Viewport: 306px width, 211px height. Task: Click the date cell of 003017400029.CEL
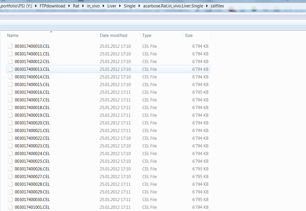click(x=115, y=192)
